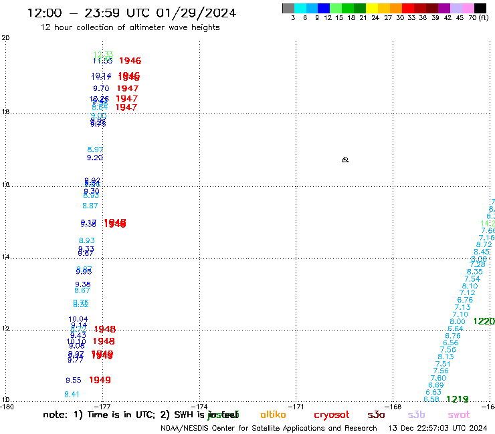The image size is (495, 434).
Task: Click the '-174' longitude axis label
Action: tap(200, 407)
